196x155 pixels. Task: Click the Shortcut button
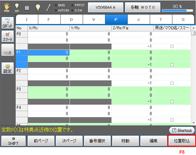click(182, 130)
